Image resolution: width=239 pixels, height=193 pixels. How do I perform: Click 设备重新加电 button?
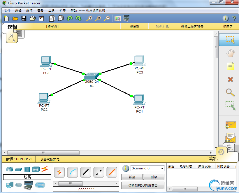(x=50, y=159)
